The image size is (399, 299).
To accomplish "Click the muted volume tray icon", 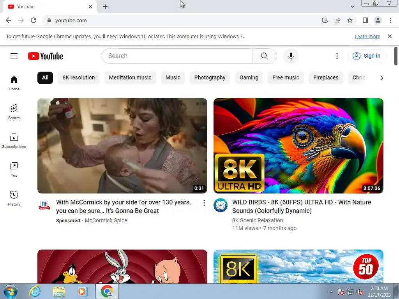I will tap(360, 292).
